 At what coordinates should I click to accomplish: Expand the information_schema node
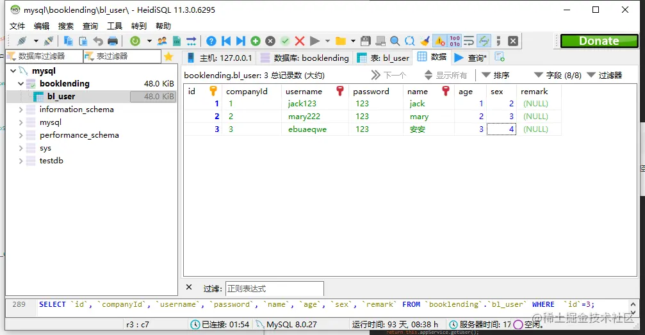click(20, 110)
